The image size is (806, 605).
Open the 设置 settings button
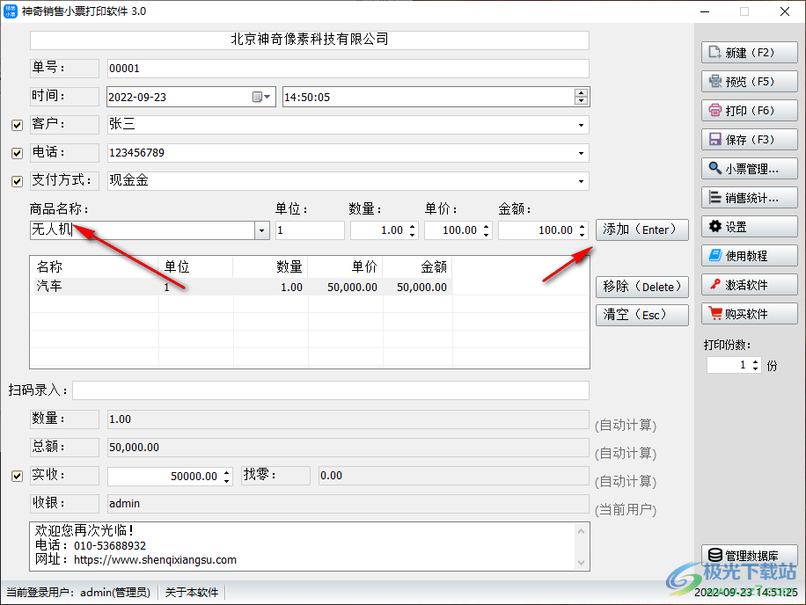coord(749,227)
